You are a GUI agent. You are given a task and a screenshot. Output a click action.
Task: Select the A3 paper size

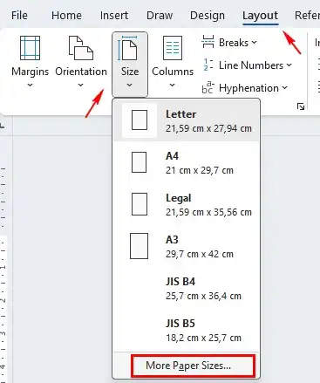click(186, 246)
